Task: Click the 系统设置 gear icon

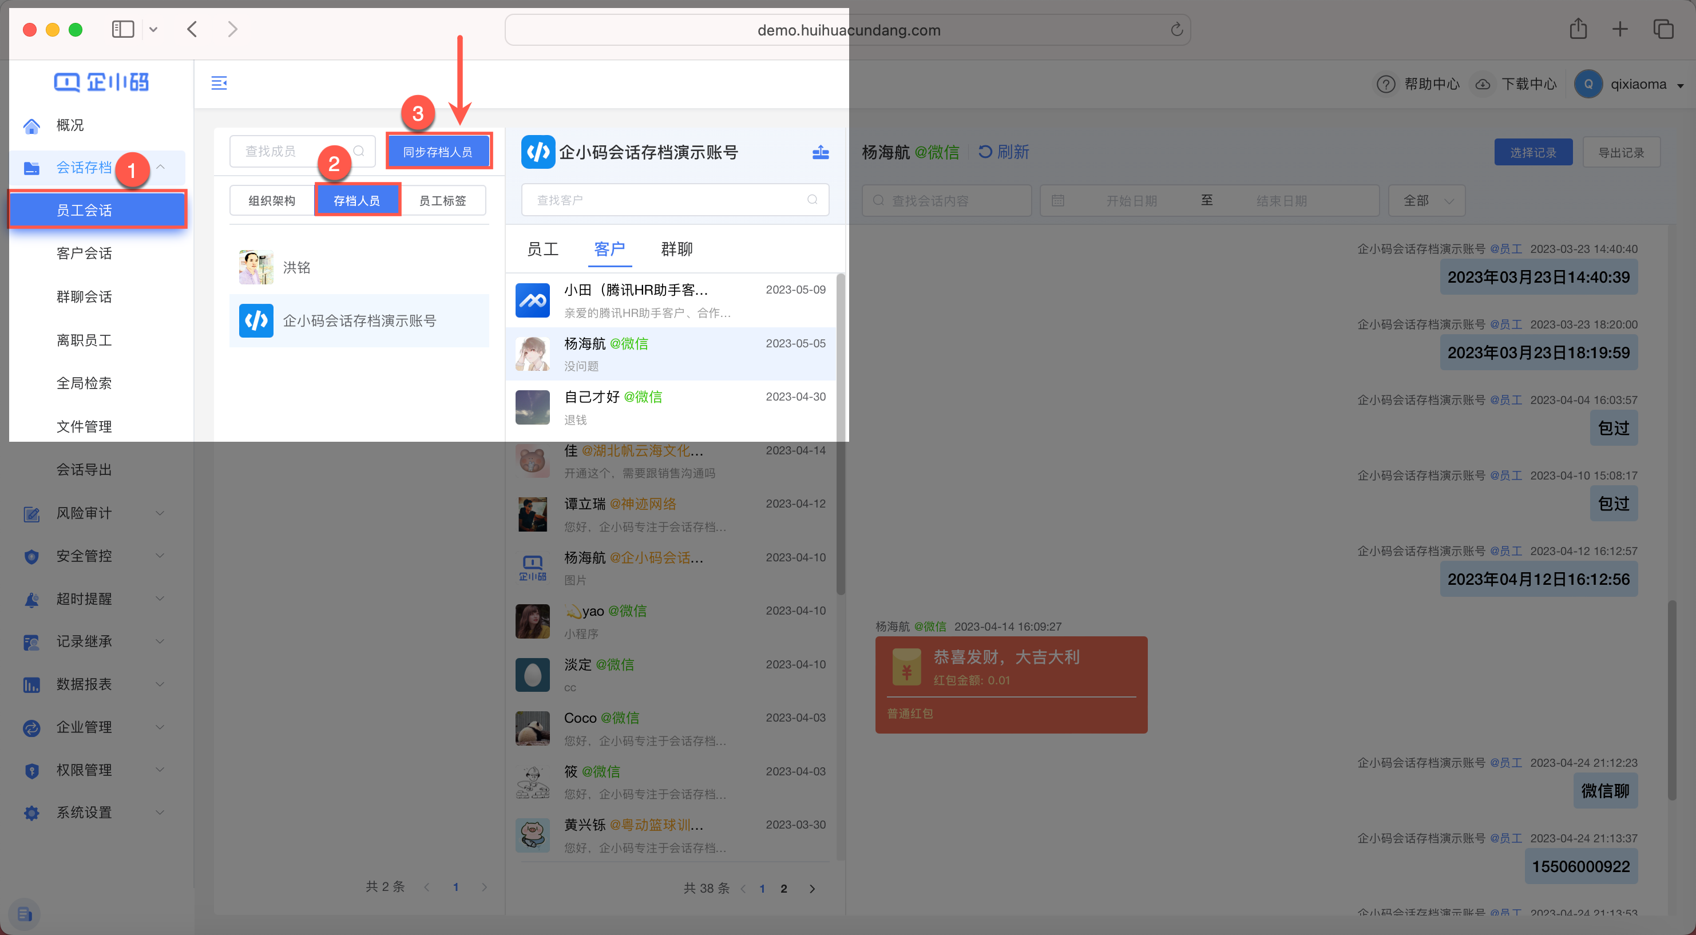Action: click(31, 813)
